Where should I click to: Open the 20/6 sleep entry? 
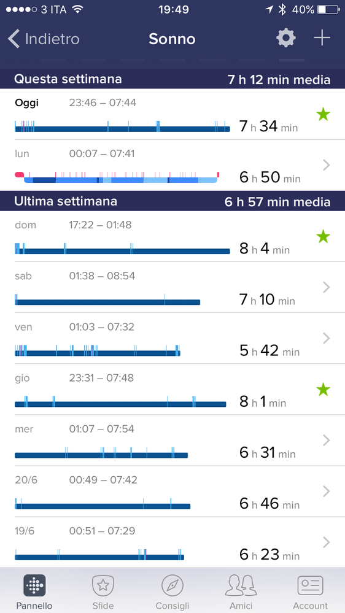(x=172, y=492)
